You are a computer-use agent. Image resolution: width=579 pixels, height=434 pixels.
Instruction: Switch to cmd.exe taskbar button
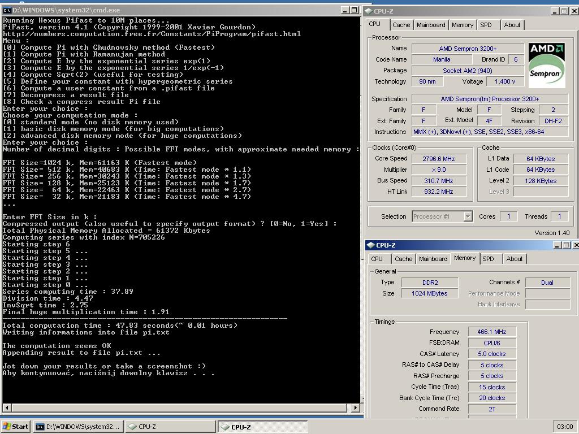[x=78, y=427]
